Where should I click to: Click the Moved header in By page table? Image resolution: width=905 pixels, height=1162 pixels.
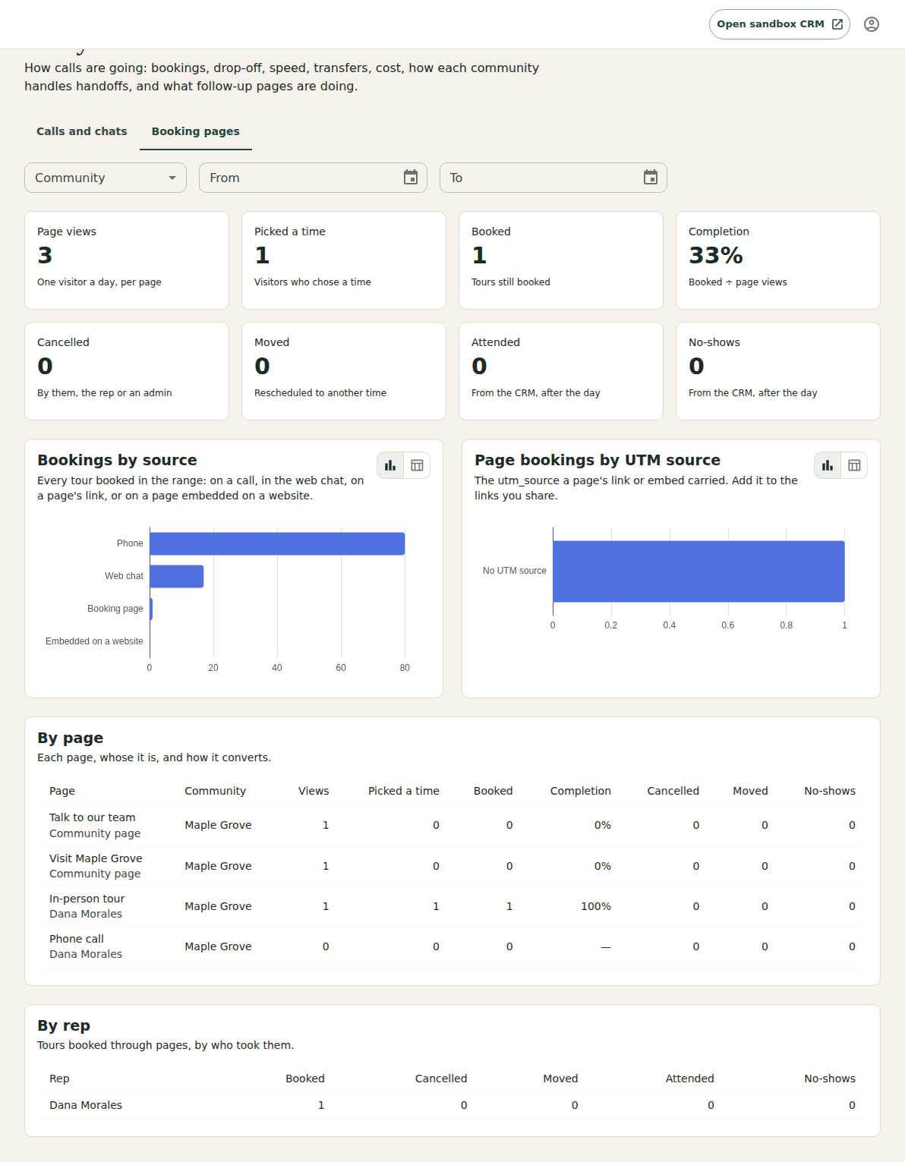[751, 791]
